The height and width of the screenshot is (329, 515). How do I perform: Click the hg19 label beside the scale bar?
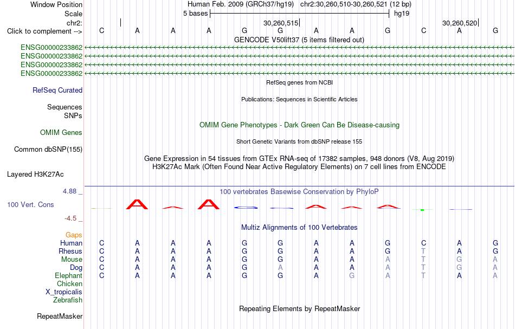pos(402,14)
